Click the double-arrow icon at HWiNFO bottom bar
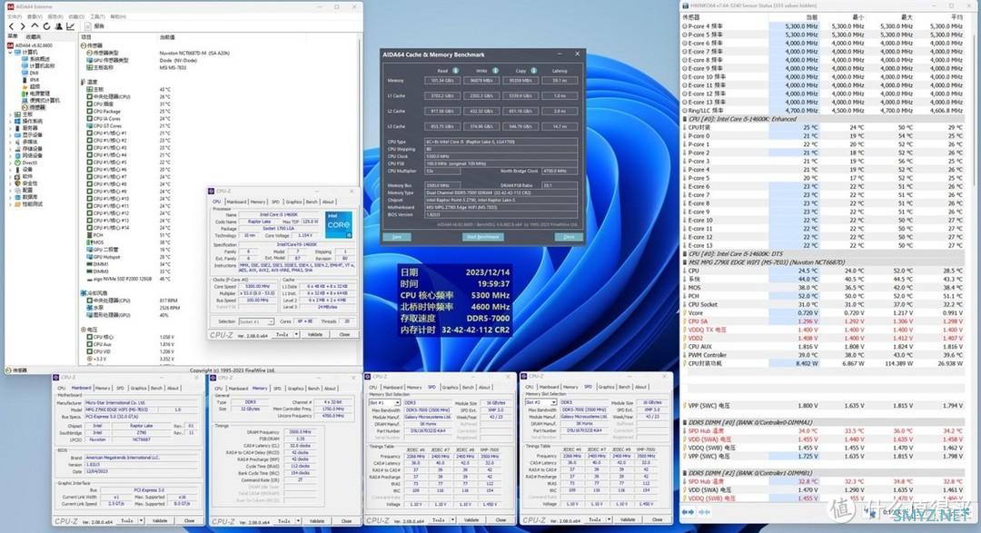 pyautogui.click(x=688, y=512)
